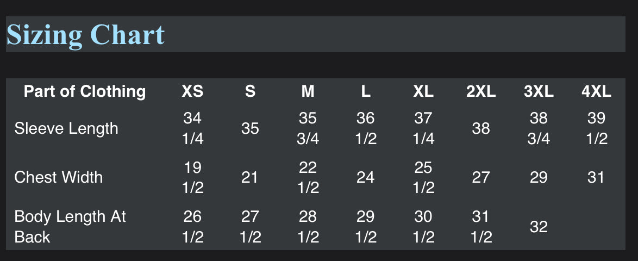Select the M size column header
638x261 pixels.
click(308, 91)
